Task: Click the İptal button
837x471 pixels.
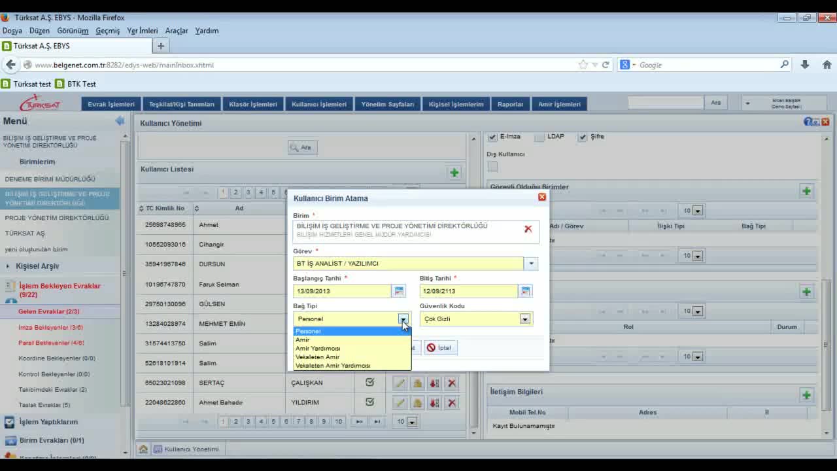Action: point(439,348)
